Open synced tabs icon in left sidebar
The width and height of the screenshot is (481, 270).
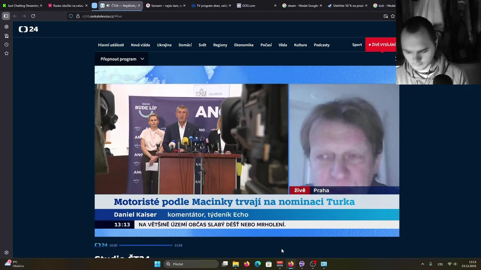point(6,36)
